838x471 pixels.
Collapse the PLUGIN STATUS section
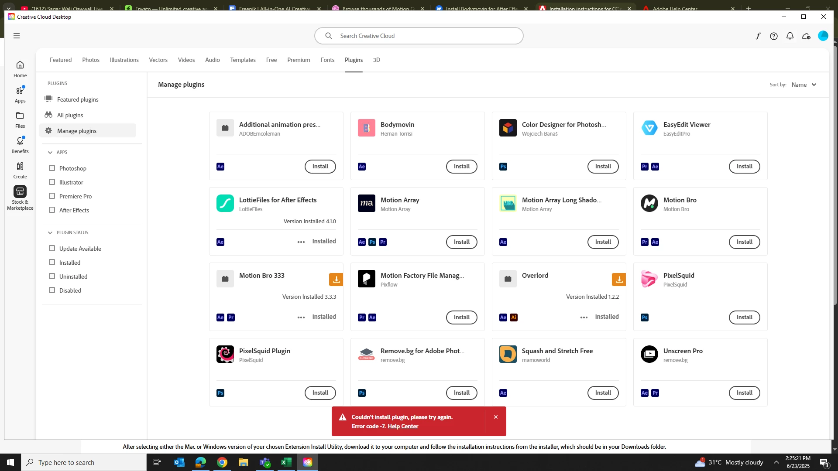pos(50,233)
